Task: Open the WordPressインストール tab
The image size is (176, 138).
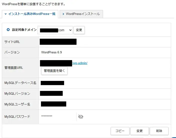Action: click(x=81, y=14)
